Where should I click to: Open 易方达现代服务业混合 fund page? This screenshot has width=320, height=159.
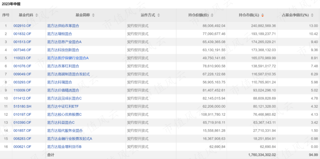click(x=65, y=131)
